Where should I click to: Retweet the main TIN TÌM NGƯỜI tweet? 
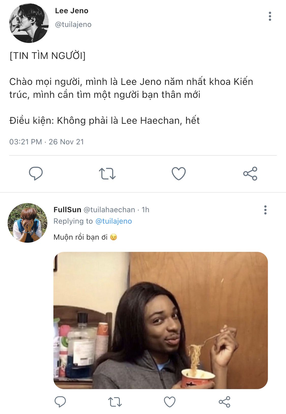click(107, 174)
